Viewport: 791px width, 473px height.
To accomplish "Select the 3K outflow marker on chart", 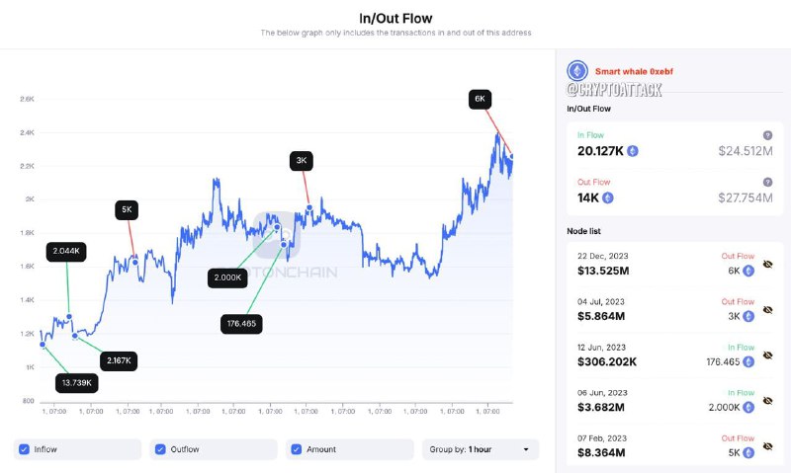I will 309,207.
